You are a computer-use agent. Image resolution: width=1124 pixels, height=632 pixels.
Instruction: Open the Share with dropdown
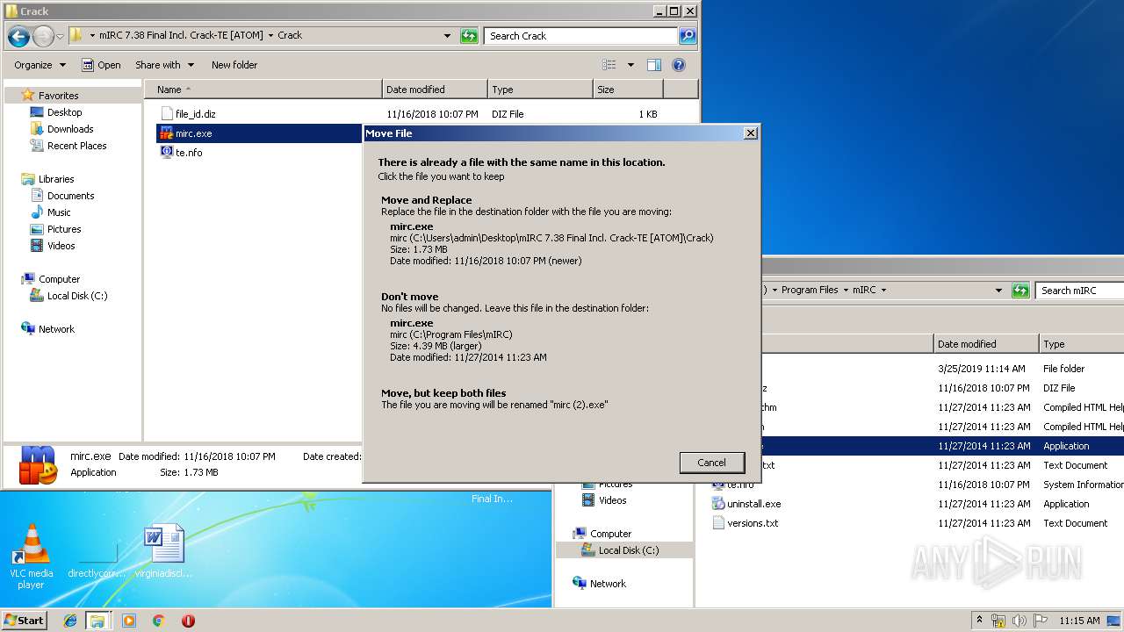coord(163,65)
